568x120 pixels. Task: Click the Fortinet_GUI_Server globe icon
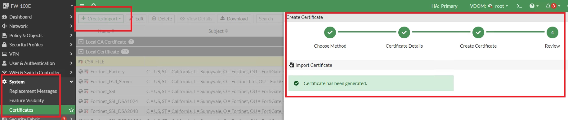[x=81, y=81]
